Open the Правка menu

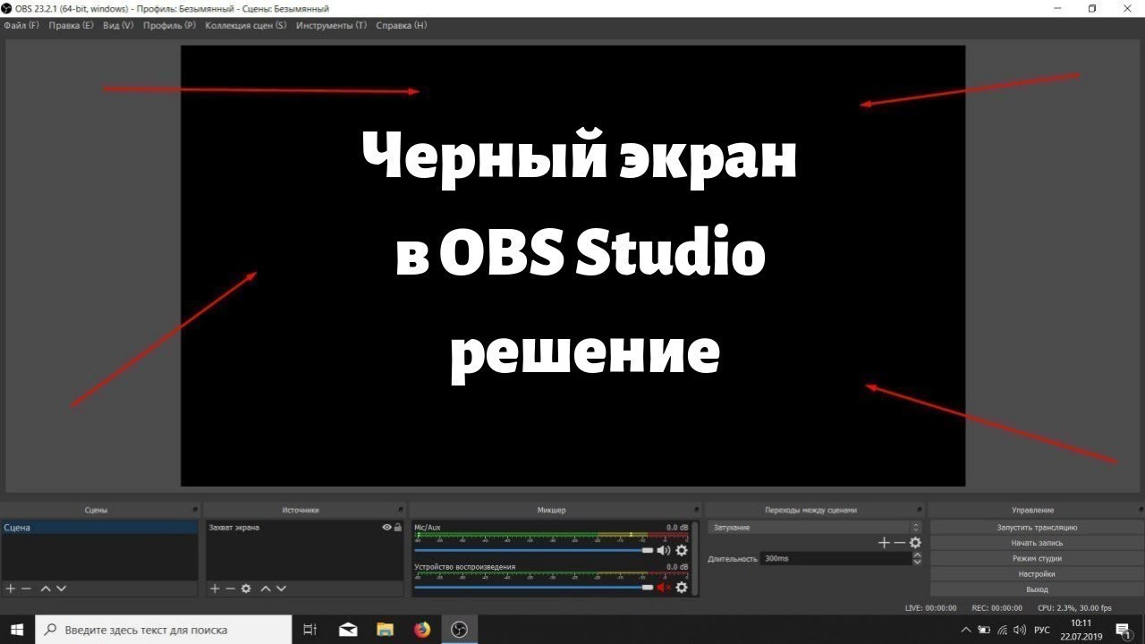click(x=71, y=25)
